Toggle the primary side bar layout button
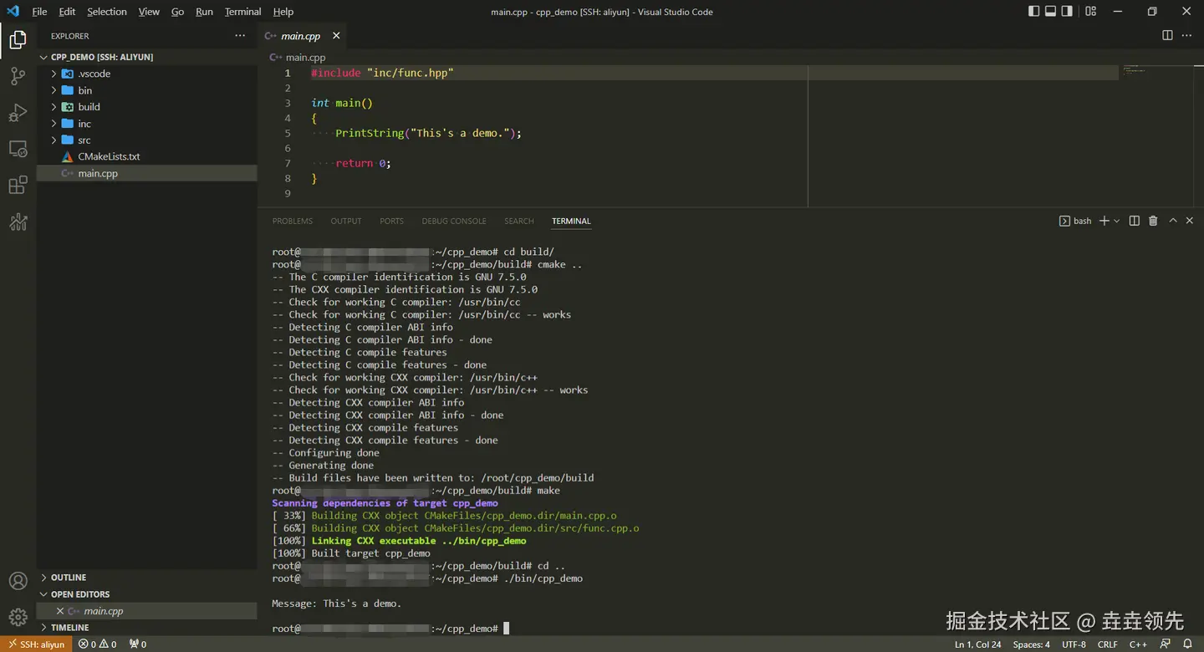 click(x=1034, y=12)
